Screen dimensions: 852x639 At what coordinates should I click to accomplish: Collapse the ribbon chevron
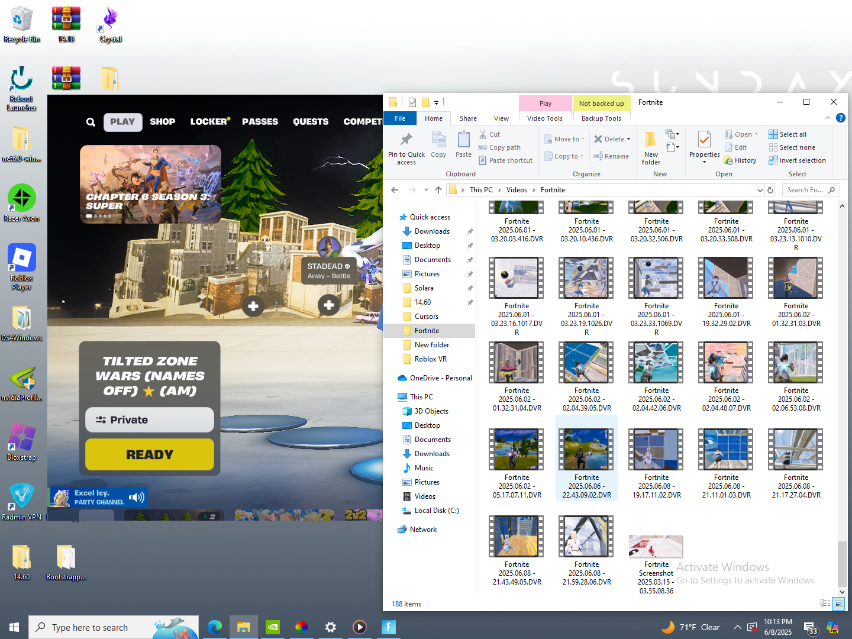(828, 118)
